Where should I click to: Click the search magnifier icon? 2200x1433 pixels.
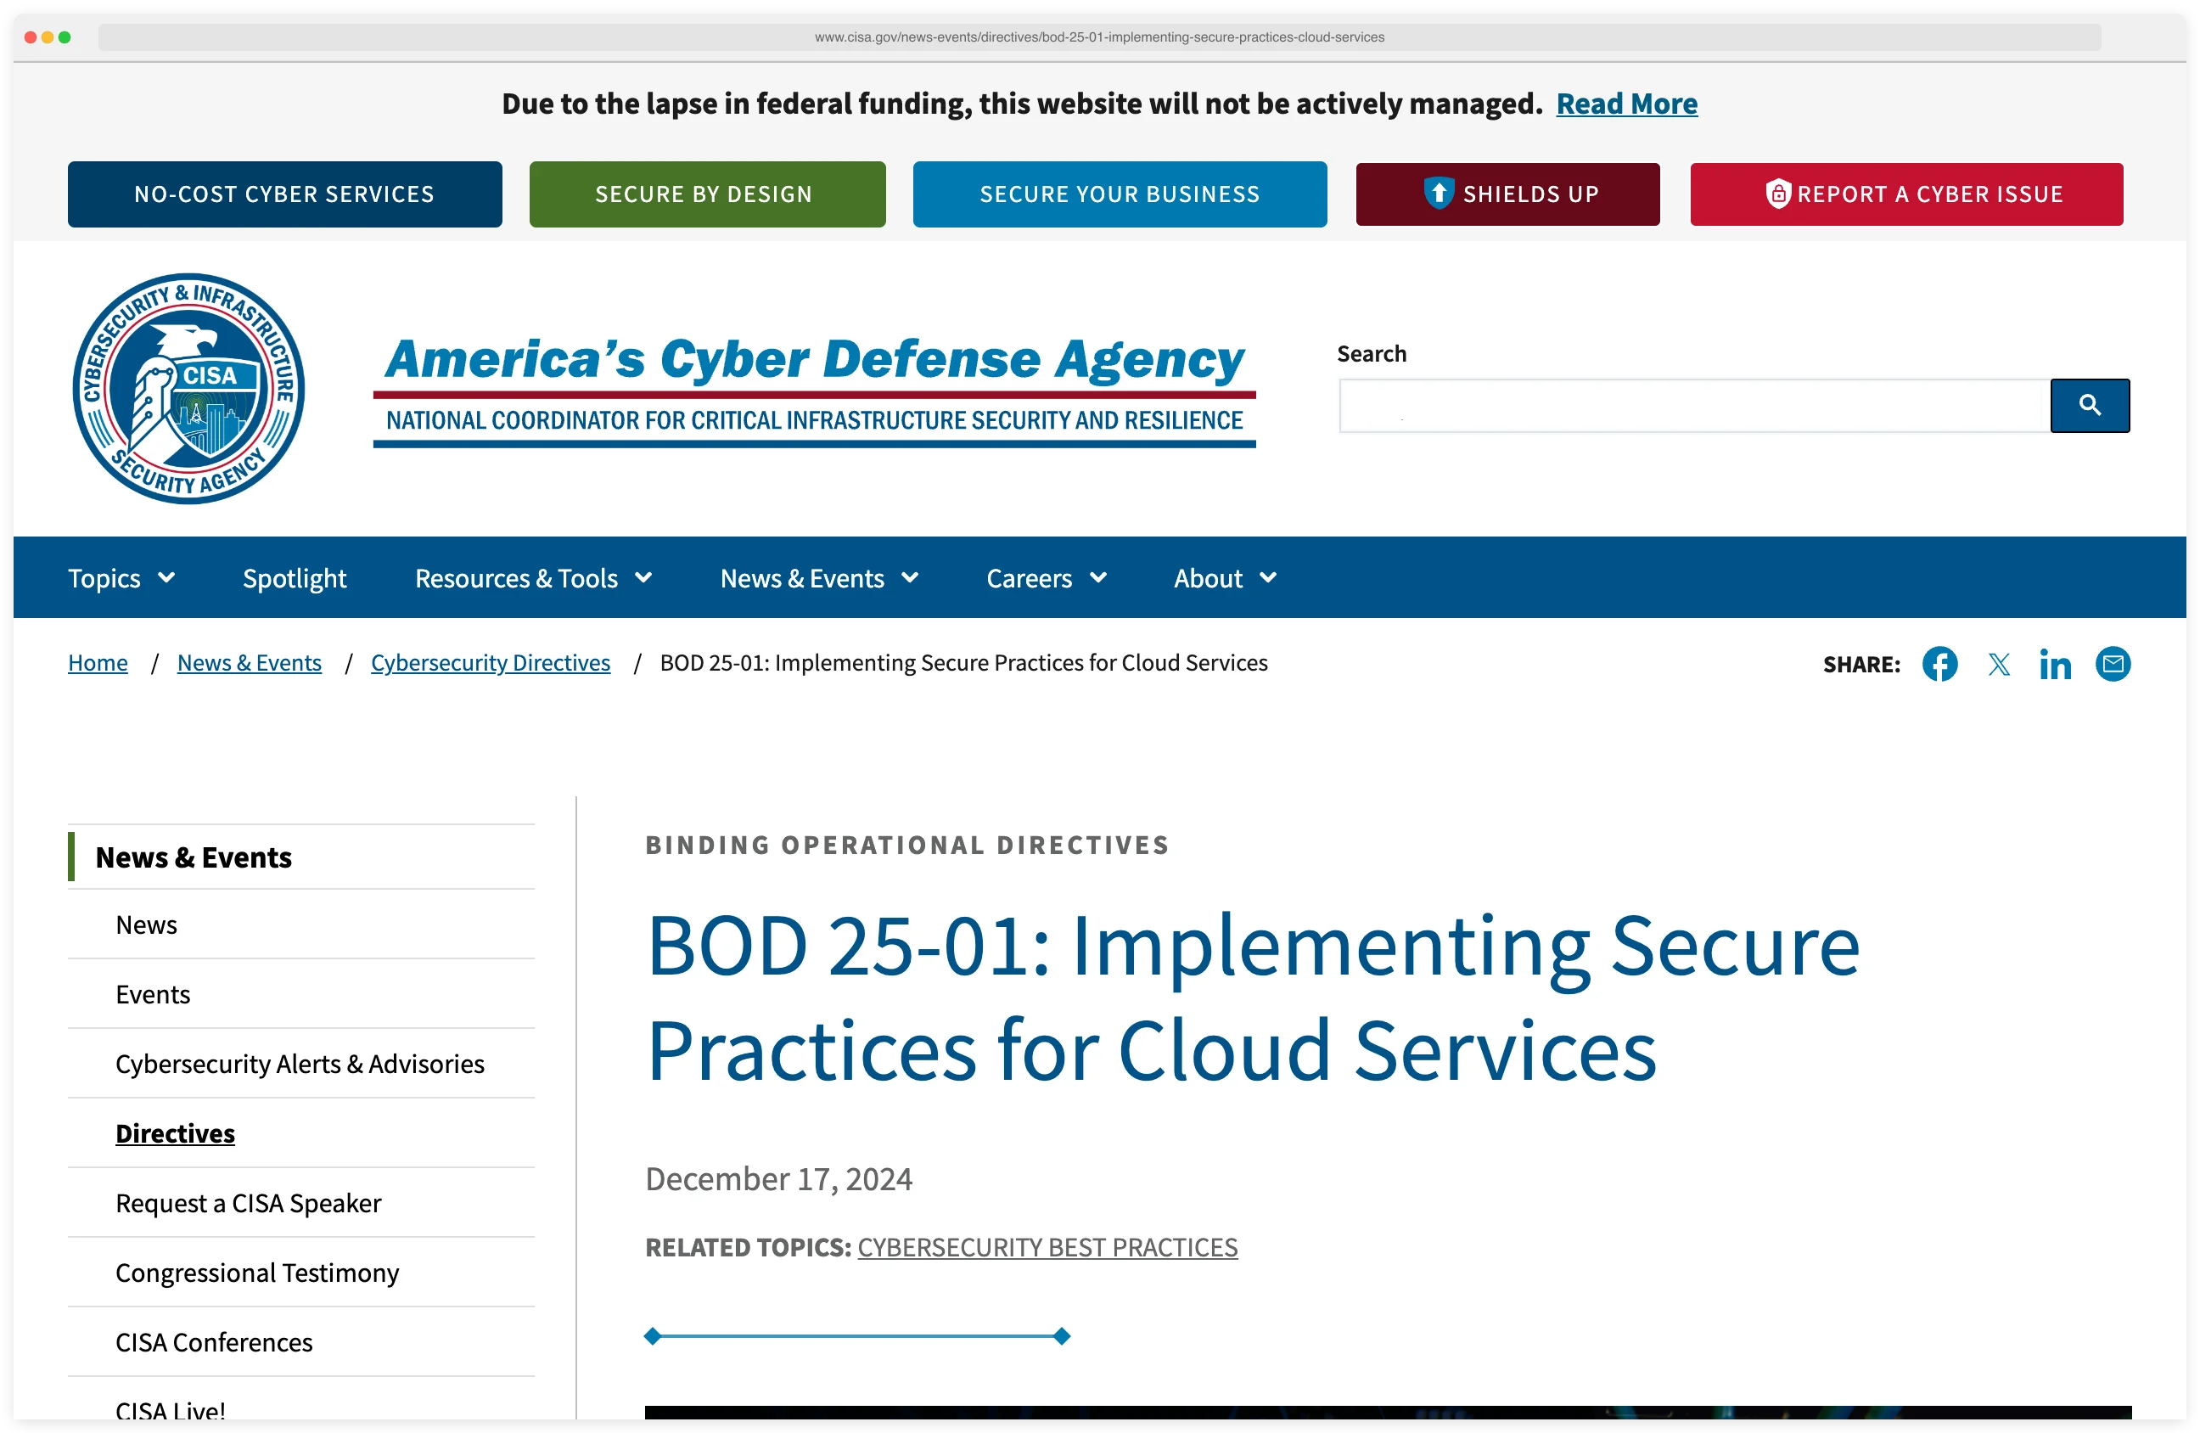click(x=2090, y=405)
